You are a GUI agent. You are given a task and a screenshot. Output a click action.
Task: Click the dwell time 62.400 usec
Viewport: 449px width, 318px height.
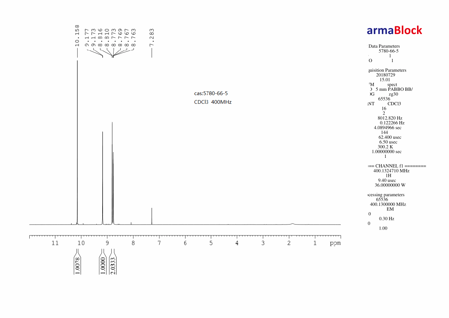click(x=390, y=137)
